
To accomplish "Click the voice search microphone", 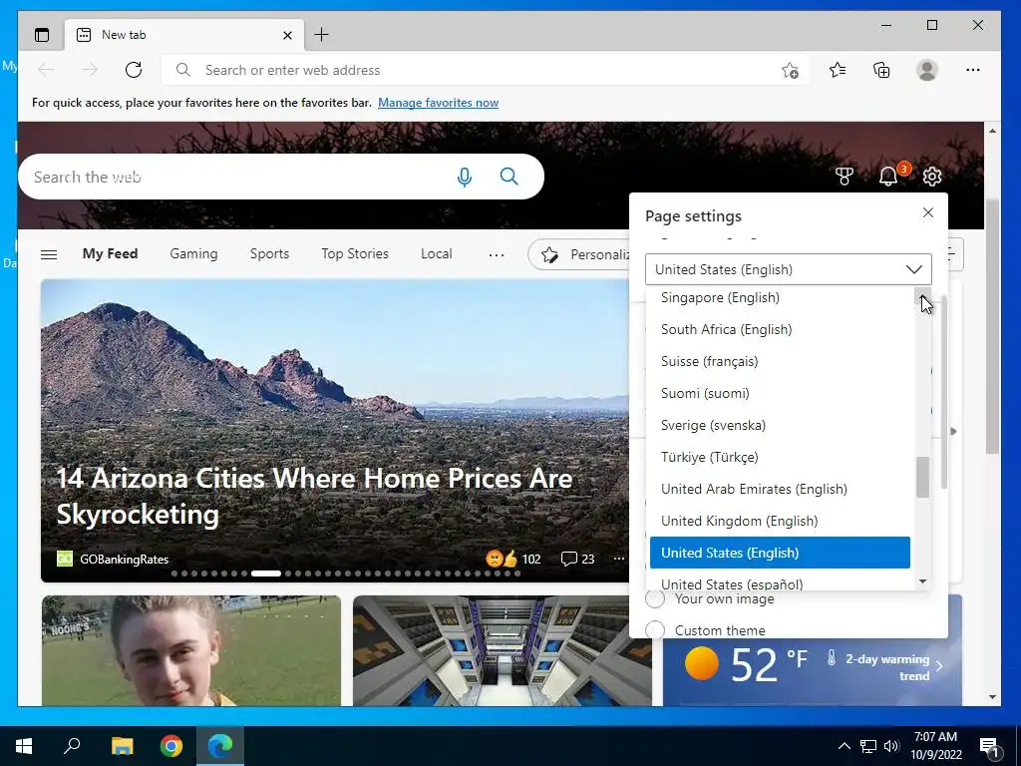I will tap(465, 177).
